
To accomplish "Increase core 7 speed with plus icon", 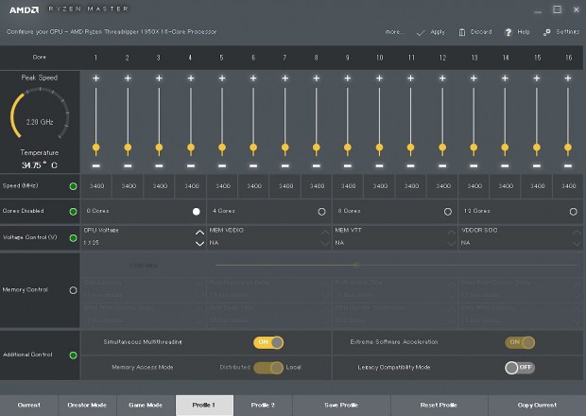I will click(x=285, y=78).
